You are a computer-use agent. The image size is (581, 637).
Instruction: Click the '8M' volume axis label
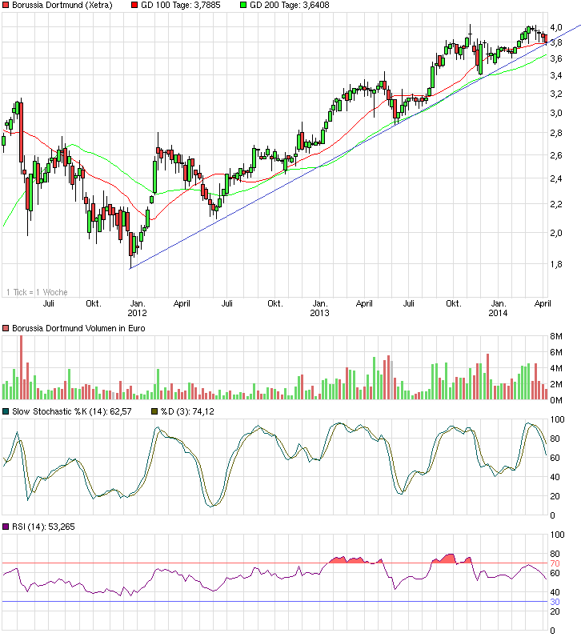[x=556, y=336]
